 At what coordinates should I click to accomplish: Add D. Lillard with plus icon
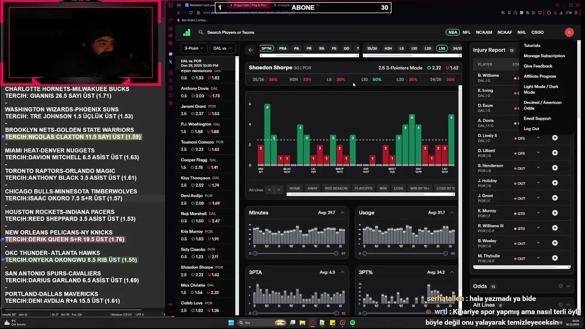[x=555, y=153]
